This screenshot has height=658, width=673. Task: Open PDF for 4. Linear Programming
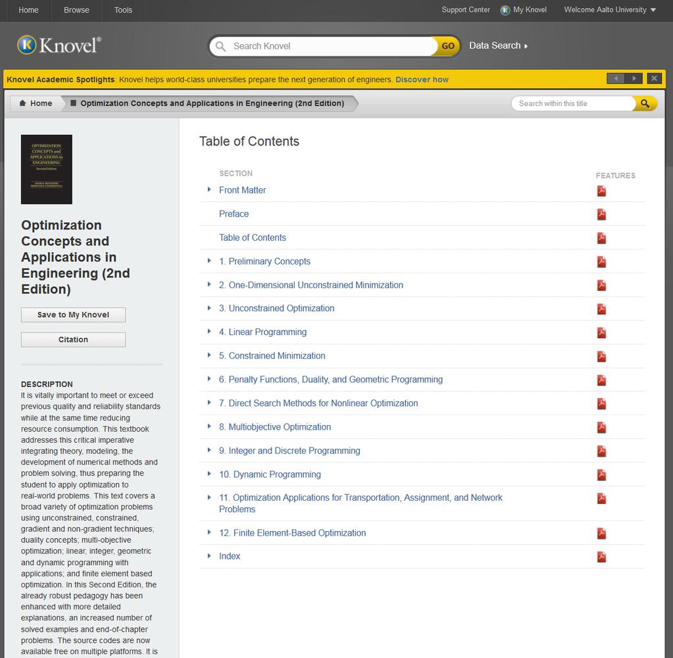601,333
